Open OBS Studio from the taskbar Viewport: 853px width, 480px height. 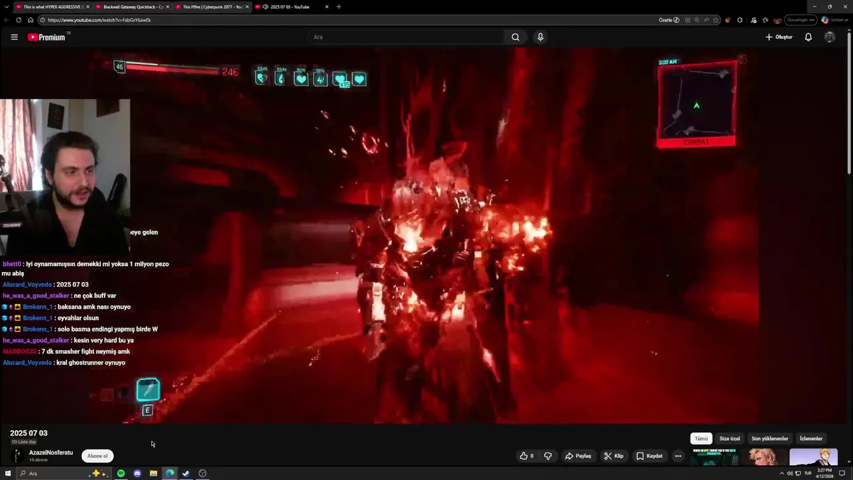(x=203, y=473)
